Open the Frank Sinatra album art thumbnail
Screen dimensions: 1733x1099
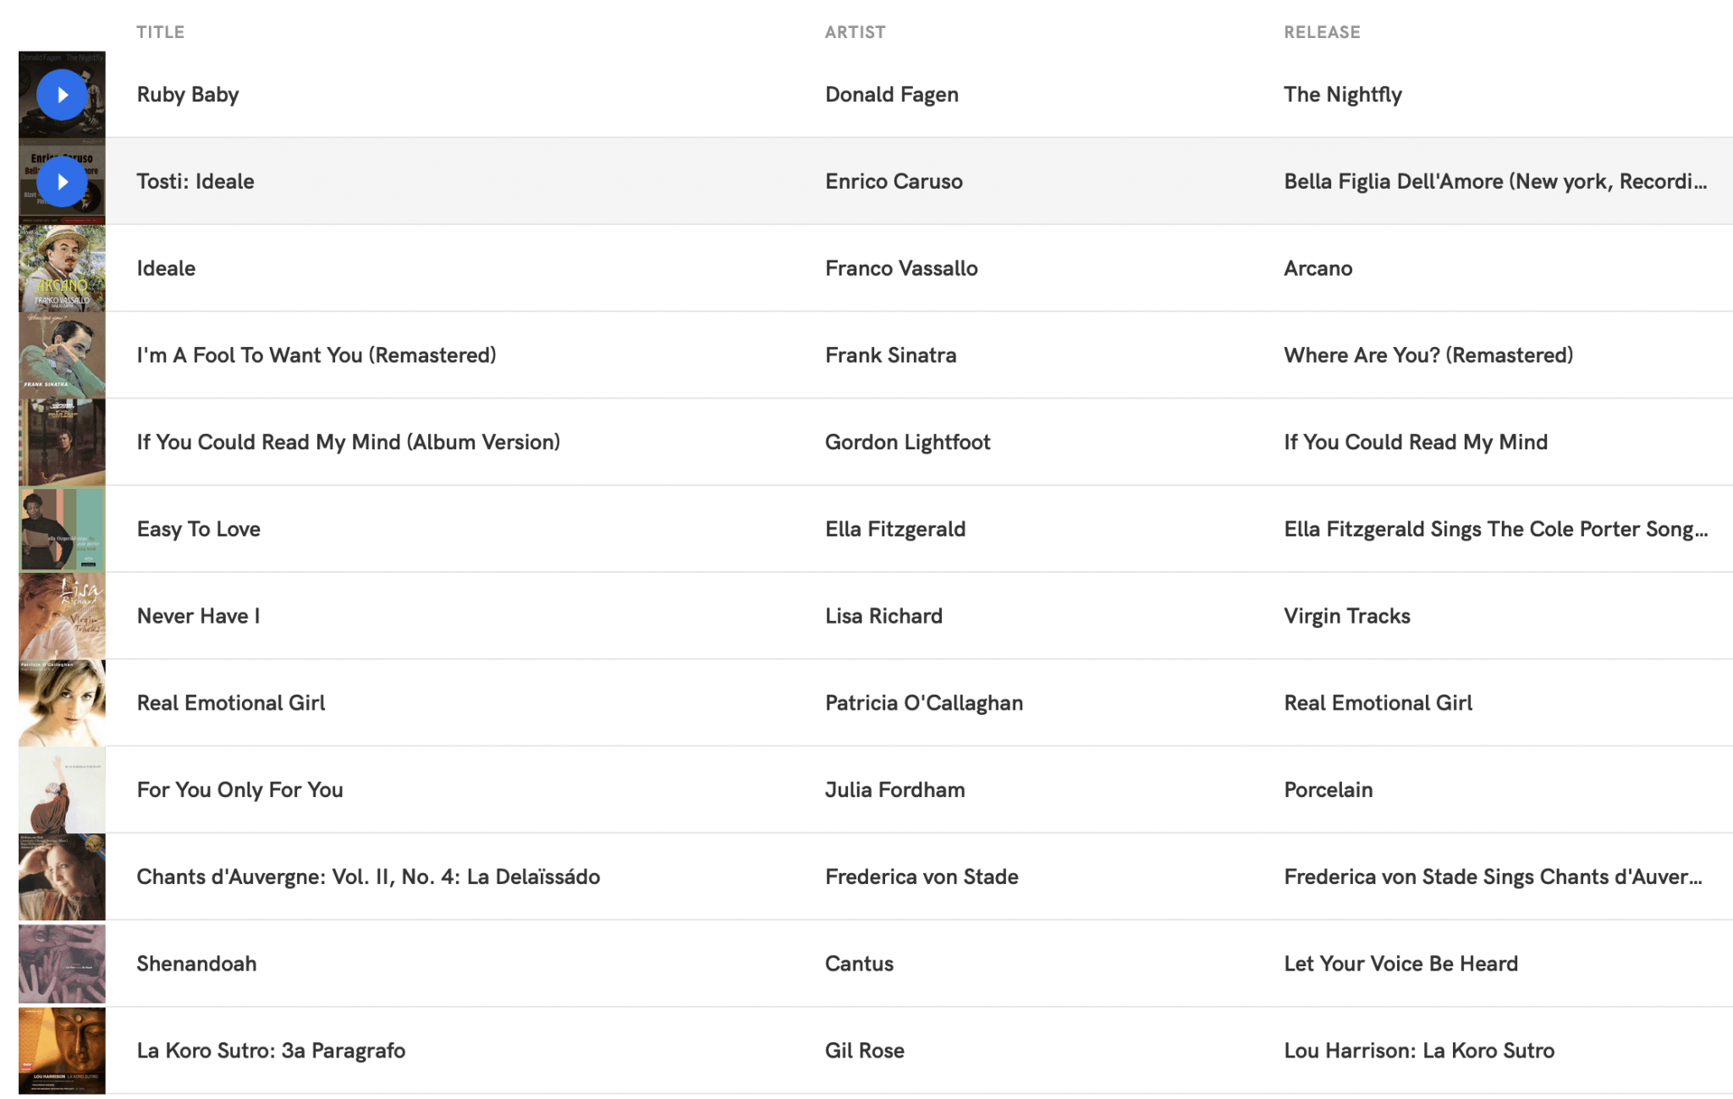pos(62,355)
